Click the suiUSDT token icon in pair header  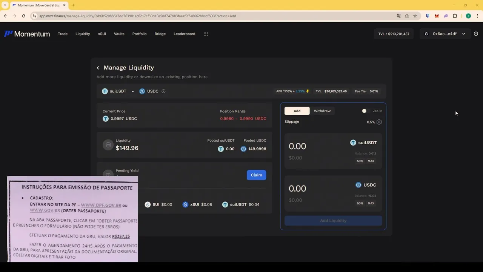[x=105, y=91]
